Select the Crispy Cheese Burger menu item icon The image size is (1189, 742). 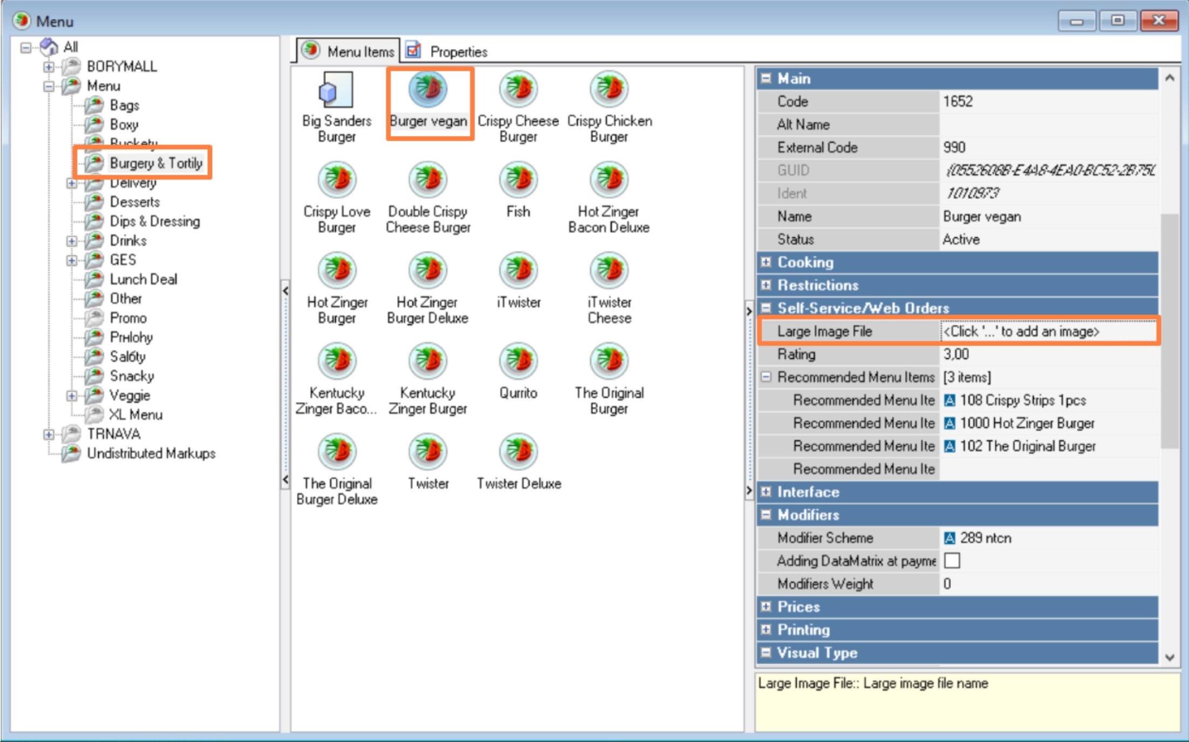coord(518,90)
